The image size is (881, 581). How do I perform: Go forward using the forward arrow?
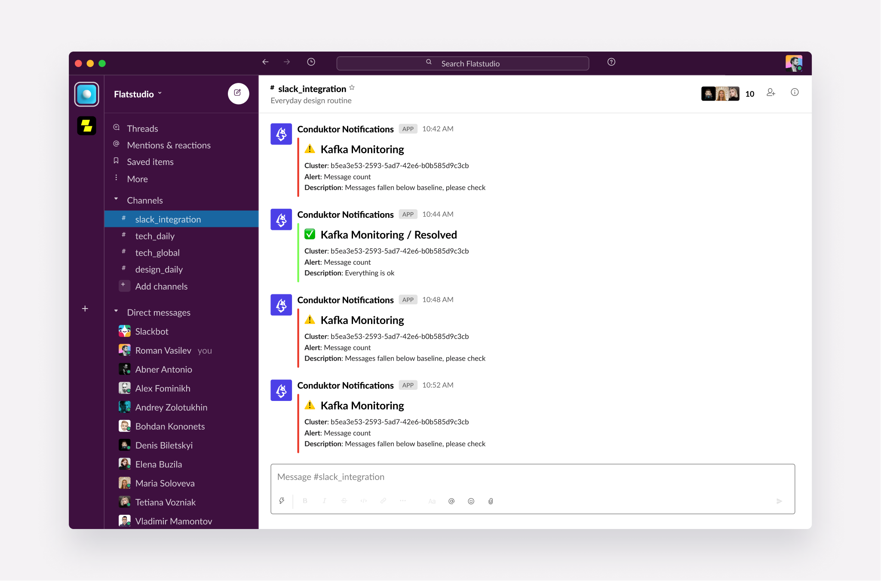point(287,62)
